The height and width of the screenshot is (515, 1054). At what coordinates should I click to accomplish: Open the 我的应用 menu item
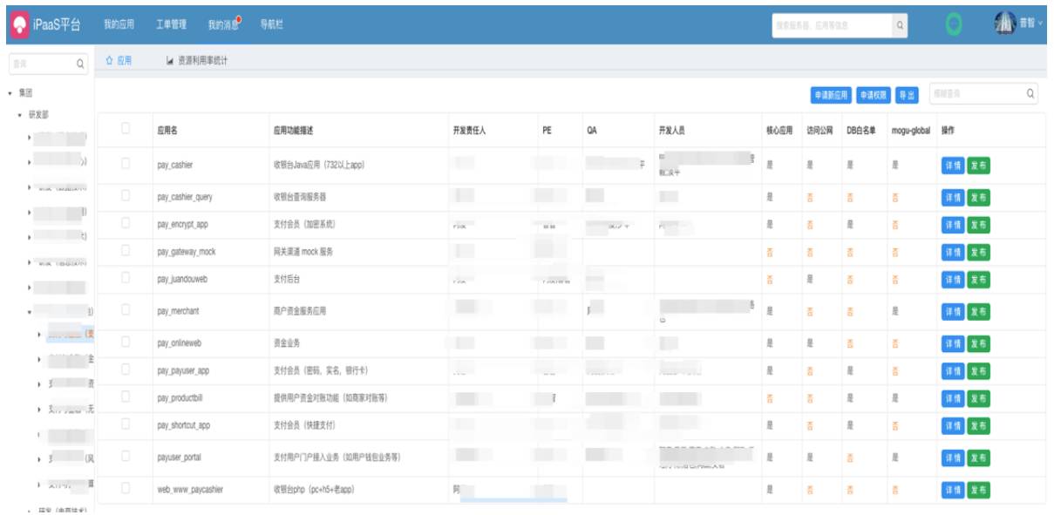(119, 25)
